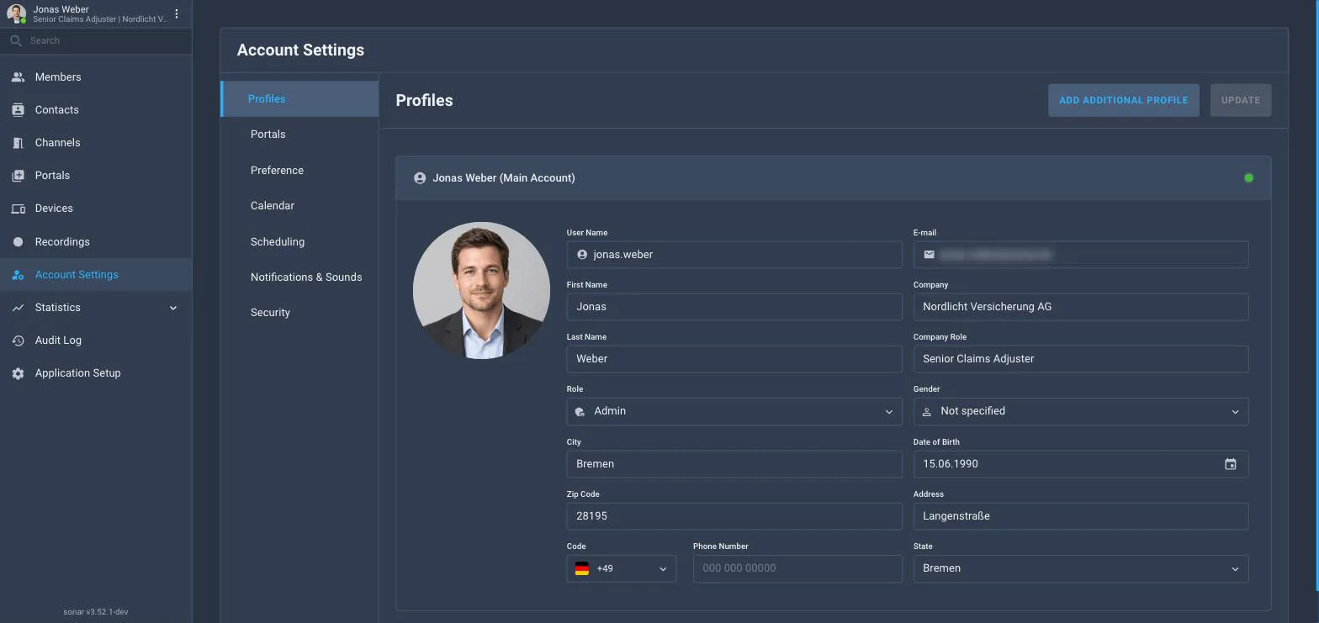Click the Channels building icon
1319x623 pixels.
coord(18,143)
